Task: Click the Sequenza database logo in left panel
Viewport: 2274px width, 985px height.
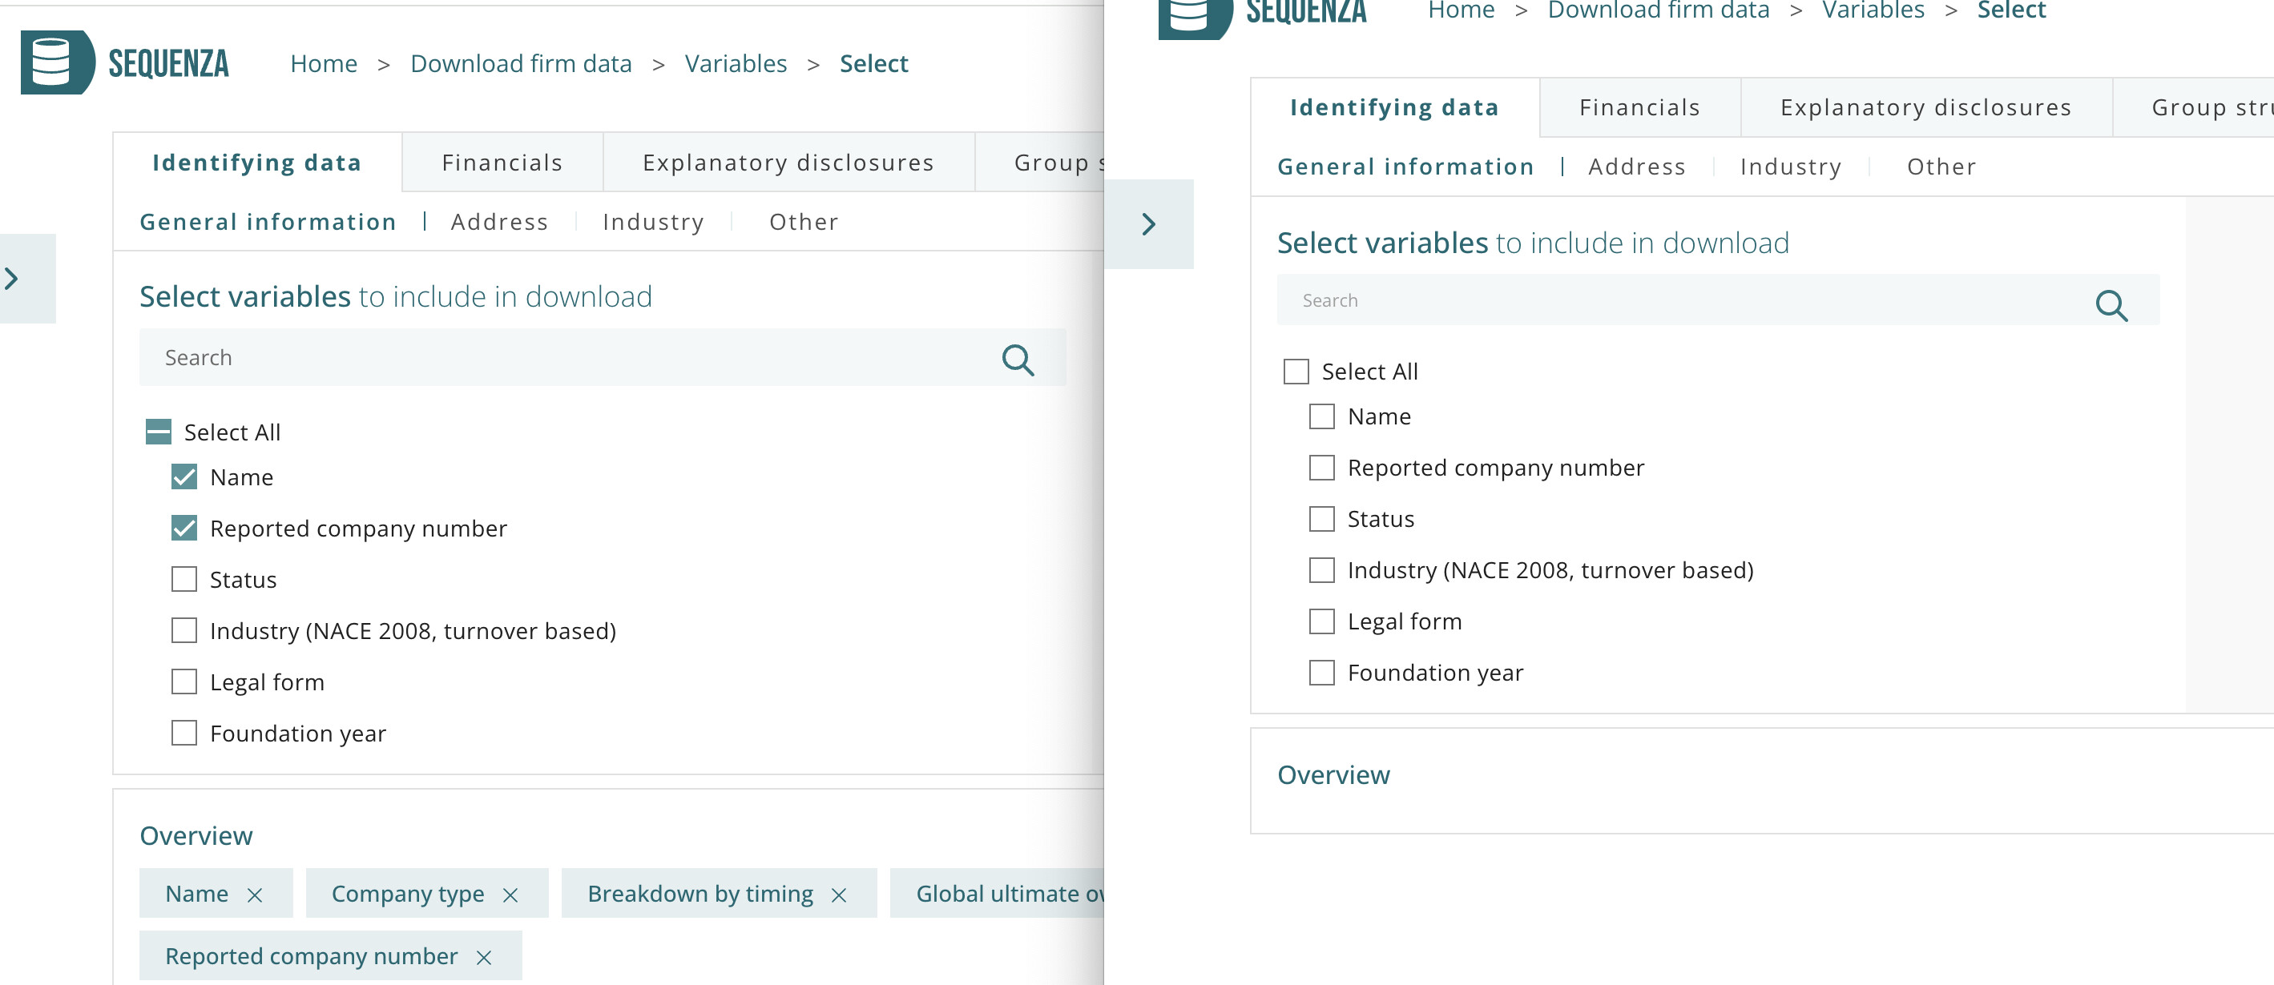Action: click(57, 62)
